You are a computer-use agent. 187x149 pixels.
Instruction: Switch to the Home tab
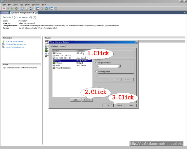click(x=5, y=13)
